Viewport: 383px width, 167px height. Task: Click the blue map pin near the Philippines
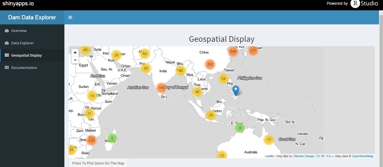(236, 91)
